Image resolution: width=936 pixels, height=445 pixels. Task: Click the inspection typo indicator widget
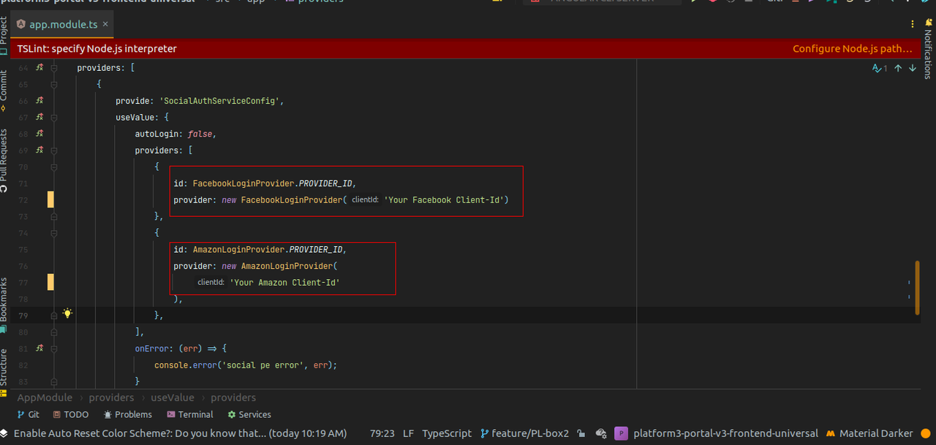click(880, 68)
